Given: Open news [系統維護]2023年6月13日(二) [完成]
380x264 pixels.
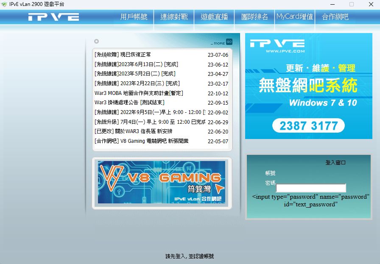Looking at the screenshot, I should click(x=137, y=64).
